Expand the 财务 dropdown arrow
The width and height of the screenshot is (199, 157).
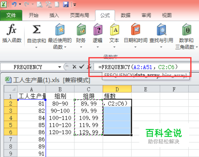click(81, 47)
